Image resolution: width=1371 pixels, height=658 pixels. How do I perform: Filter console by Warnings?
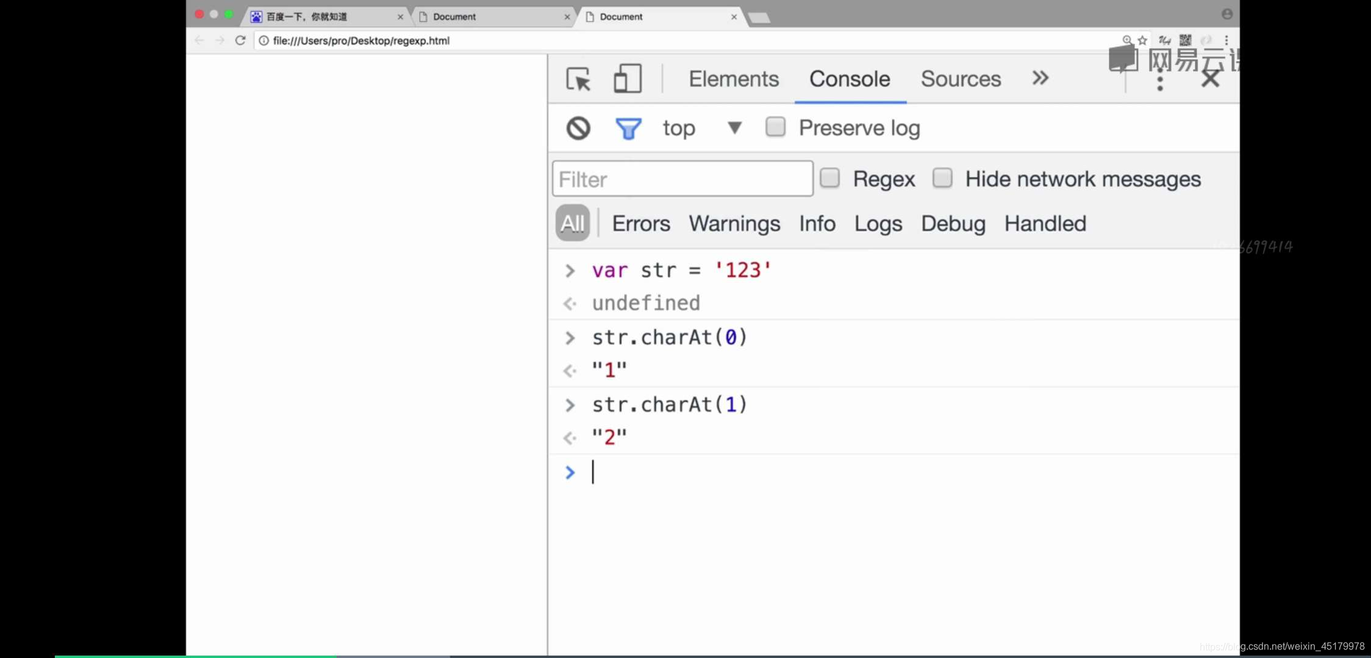click(734, 224)
